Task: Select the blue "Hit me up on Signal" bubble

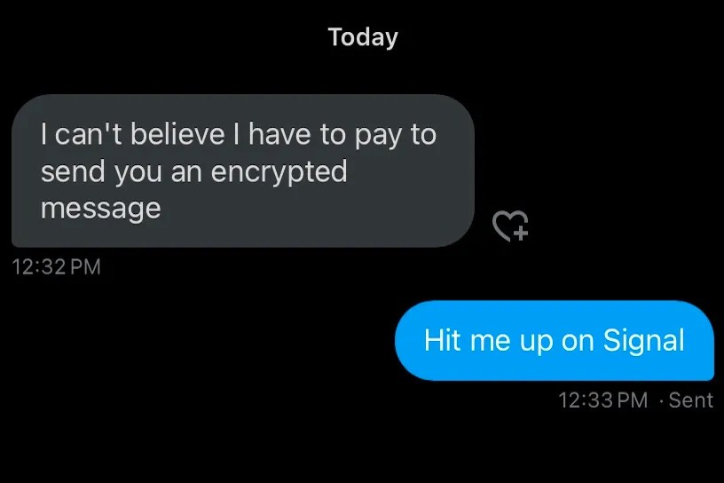Action: coord(554,341)
